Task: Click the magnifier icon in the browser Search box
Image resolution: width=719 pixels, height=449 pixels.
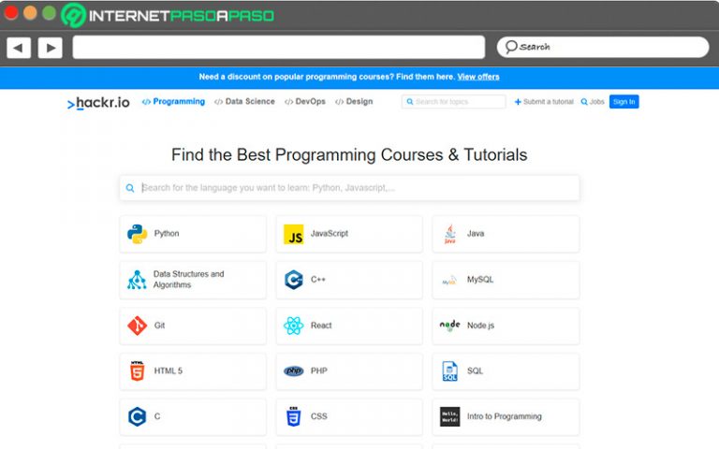Action: click(511, 47)
